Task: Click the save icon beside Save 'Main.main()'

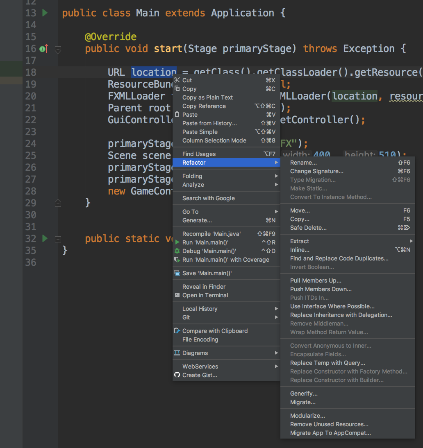Action: coord(177,273)
